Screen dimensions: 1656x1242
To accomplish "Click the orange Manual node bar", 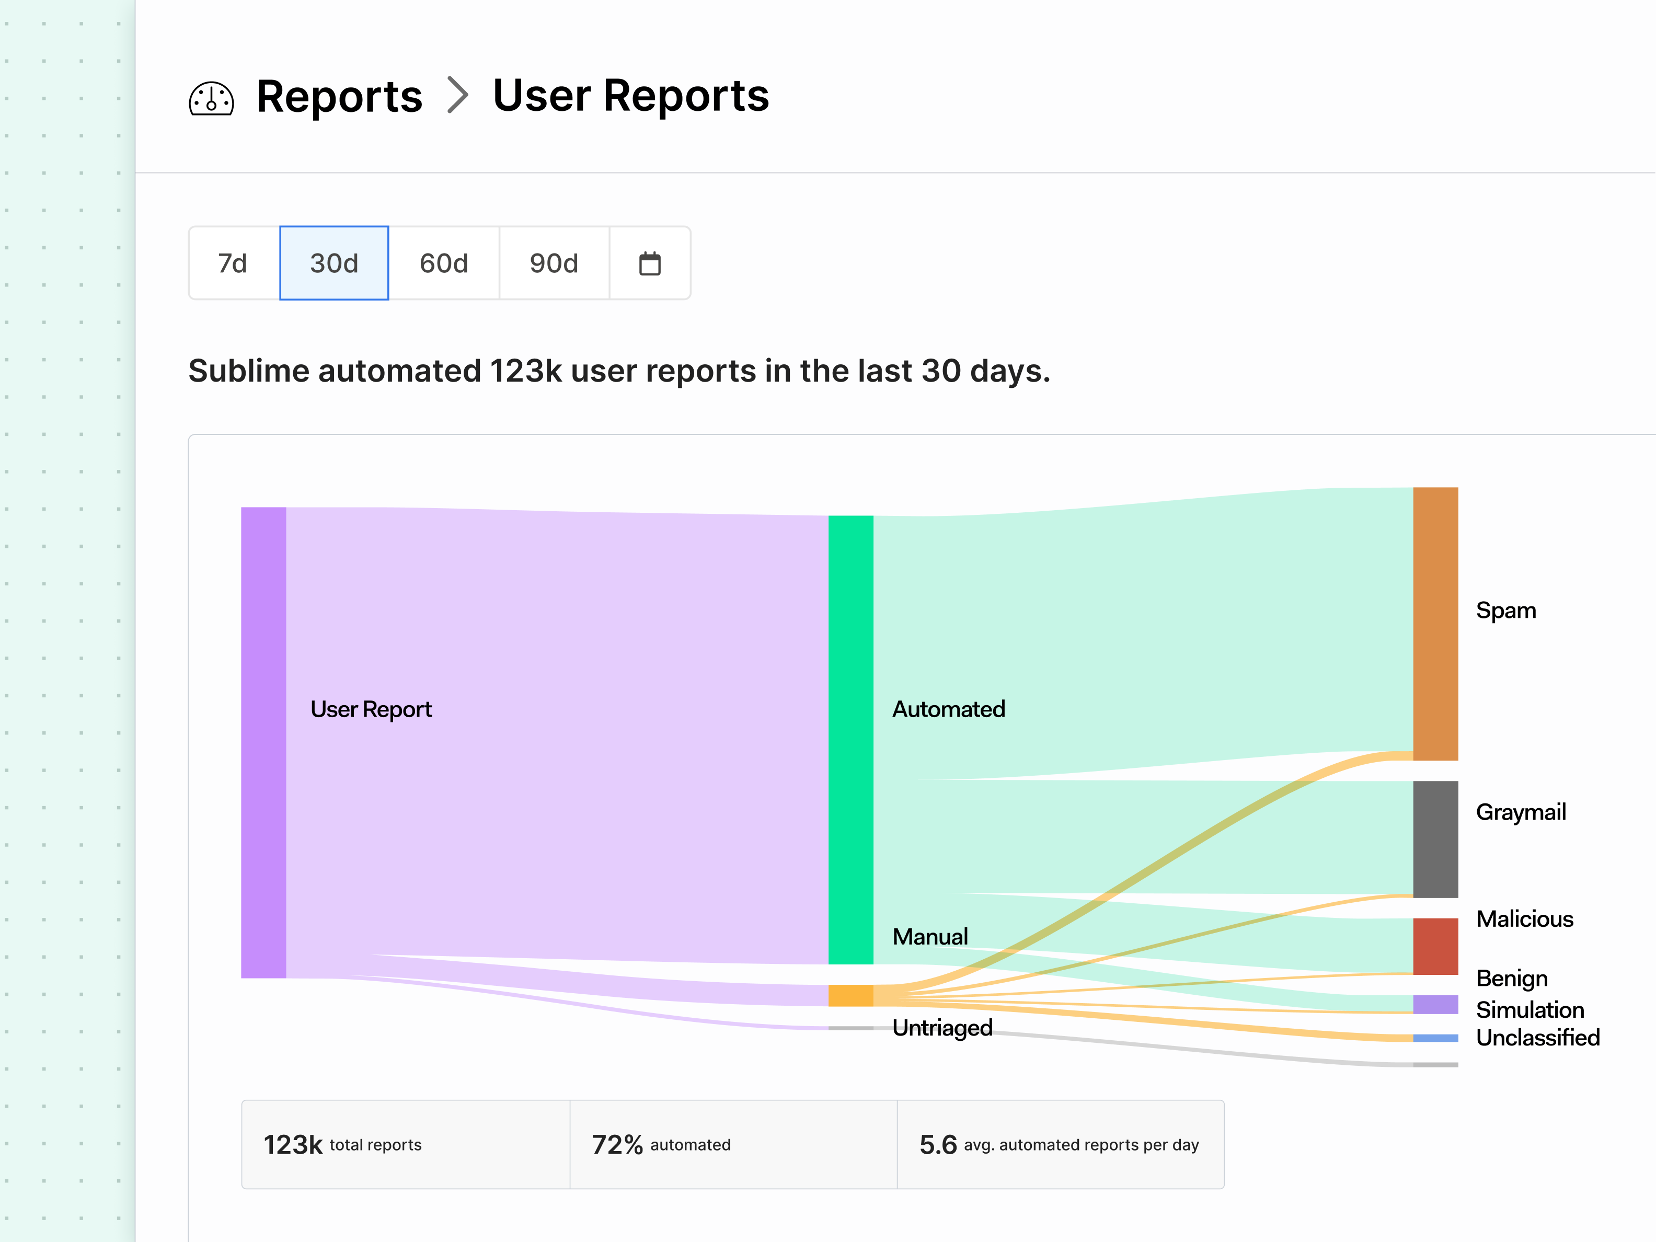I will (x=850, y=995).
